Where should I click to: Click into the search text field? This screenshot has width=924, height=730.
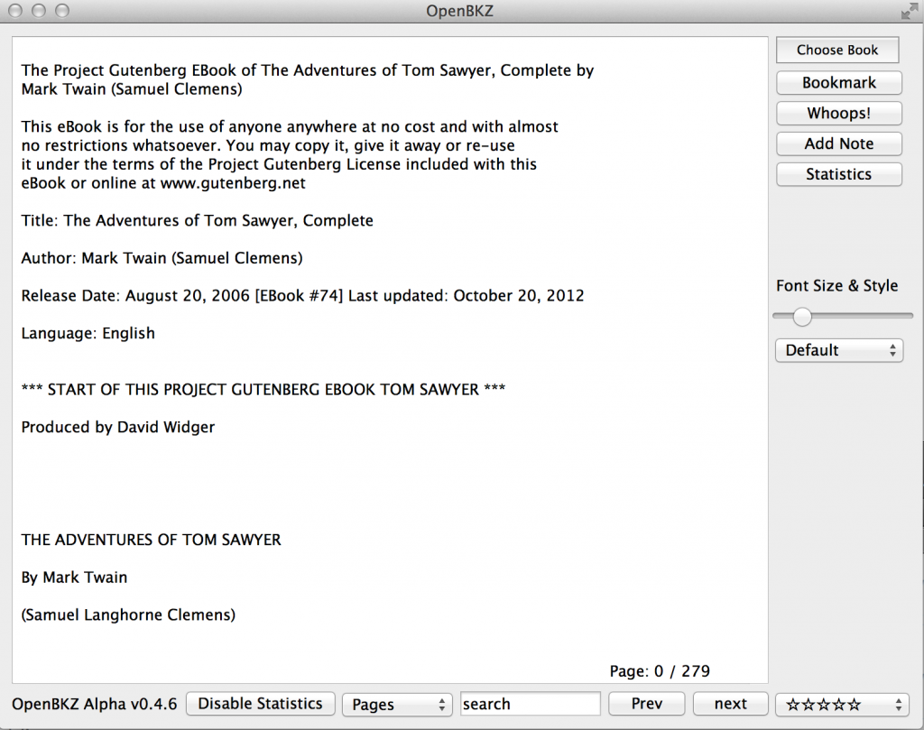tap(530, 704)
